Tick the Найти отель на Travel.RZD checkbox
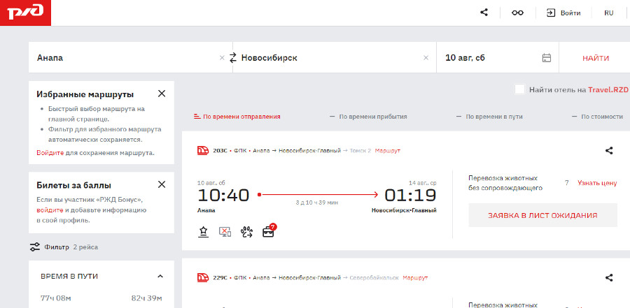The image size is (630, 308). pos(519,89)
